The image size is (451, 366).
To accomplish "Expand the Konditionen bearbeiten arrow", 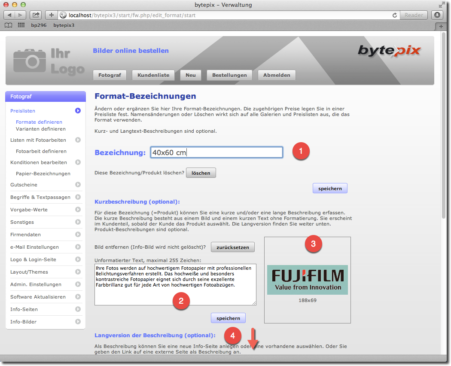I will [78, 162].
